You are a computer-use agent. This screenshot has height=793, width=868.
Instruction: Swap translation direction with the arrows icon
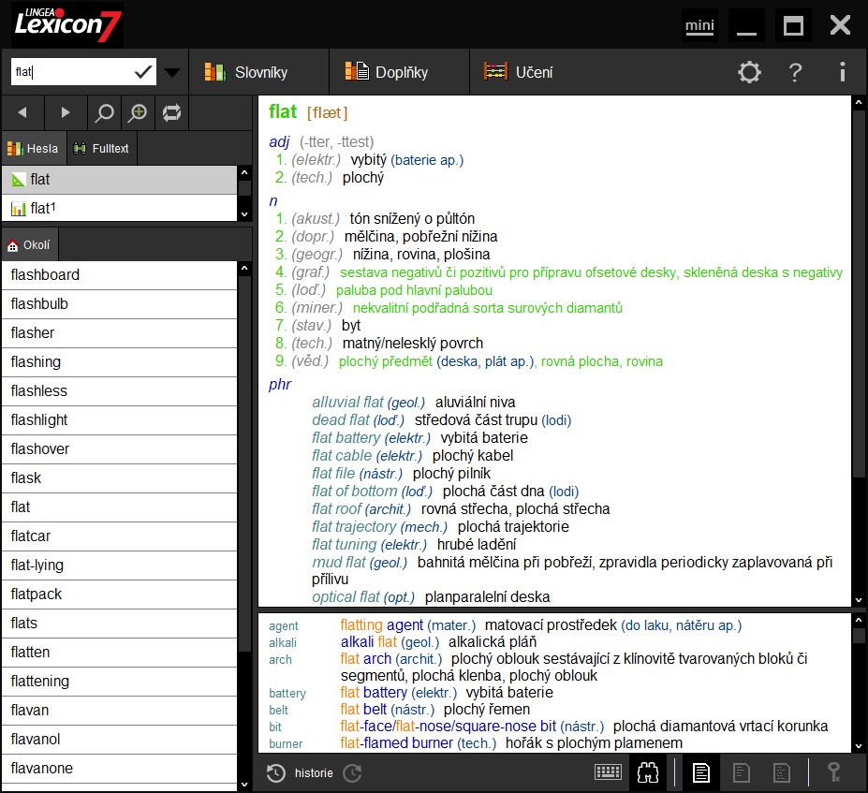[171, 113]
